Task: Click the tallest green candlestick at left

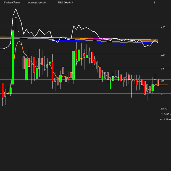Action: (13, 57)
